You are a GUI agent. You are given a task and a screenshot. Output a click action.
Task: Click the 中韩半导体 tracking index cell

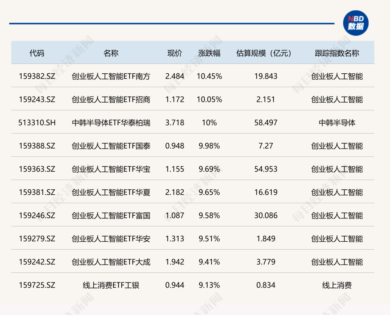(337, 123)
